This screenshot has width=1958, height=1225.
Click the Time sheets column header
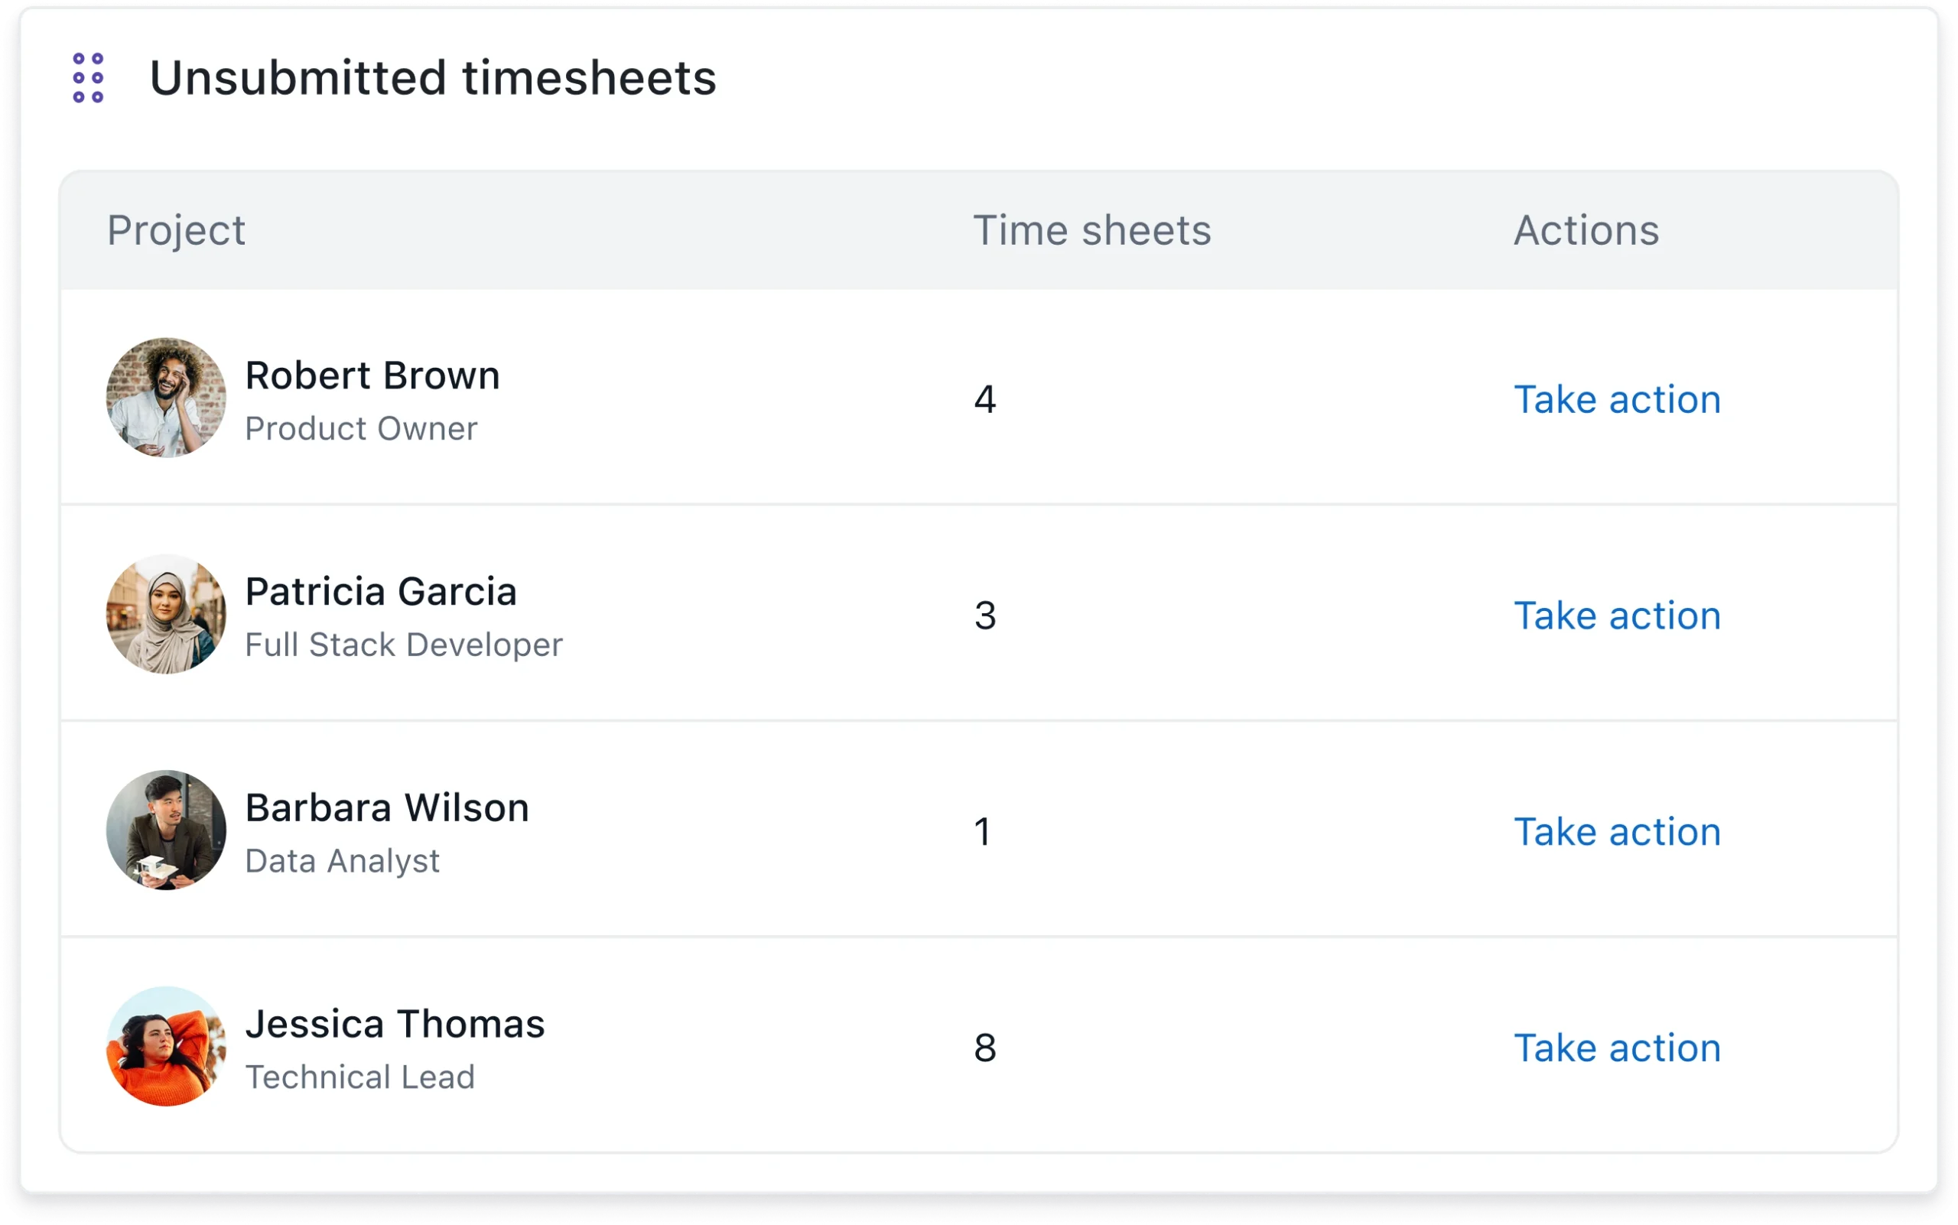click(1091, 230)
